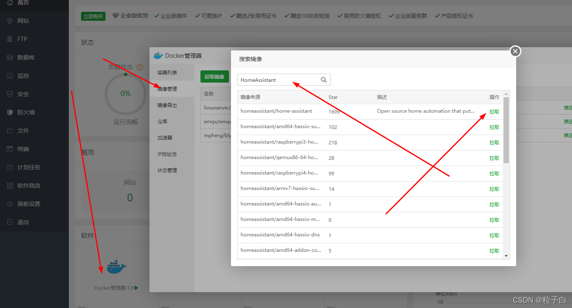The height and width of the screenshot is (308, 572).
Task: Click the terminal icon for 终端
Action: [x=10, y=149]
